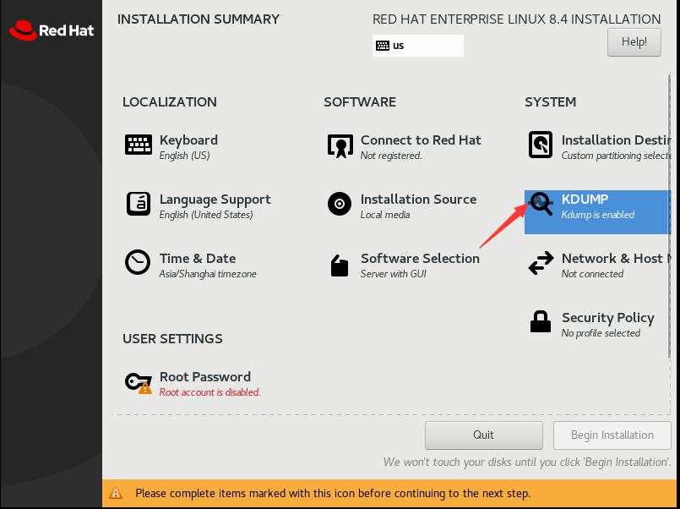Select the KDUMP magnifier icon

coord(541,204)
